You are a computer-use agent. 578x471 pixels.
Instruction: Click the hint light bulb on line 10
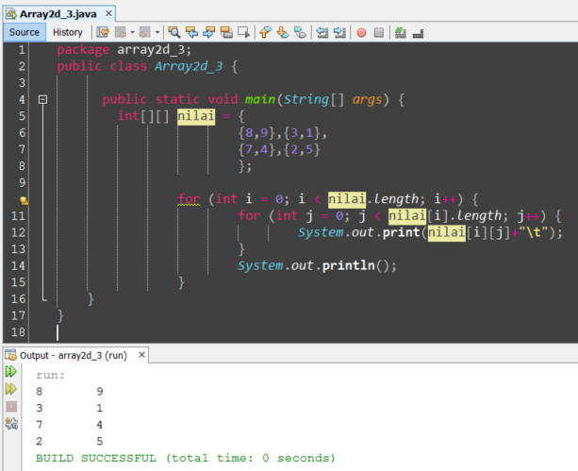tap(24, 200)
